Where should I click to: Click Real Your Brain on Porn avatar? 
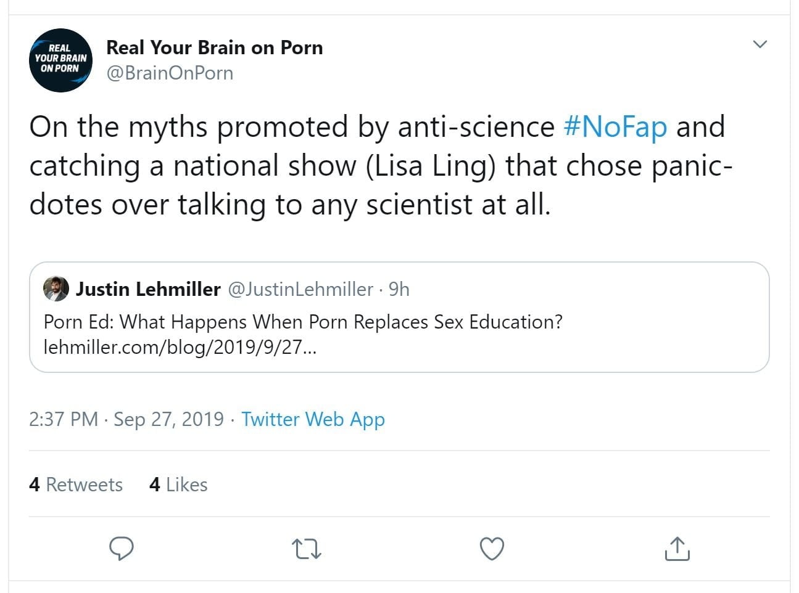60,60
